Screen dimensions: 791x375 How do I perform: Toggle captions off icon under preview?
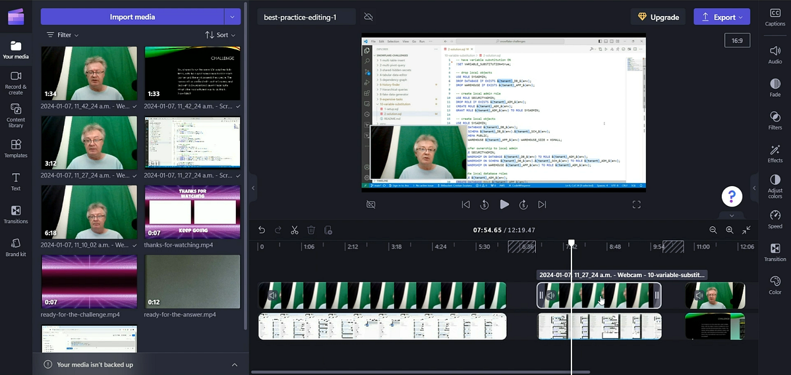(371, 205)
